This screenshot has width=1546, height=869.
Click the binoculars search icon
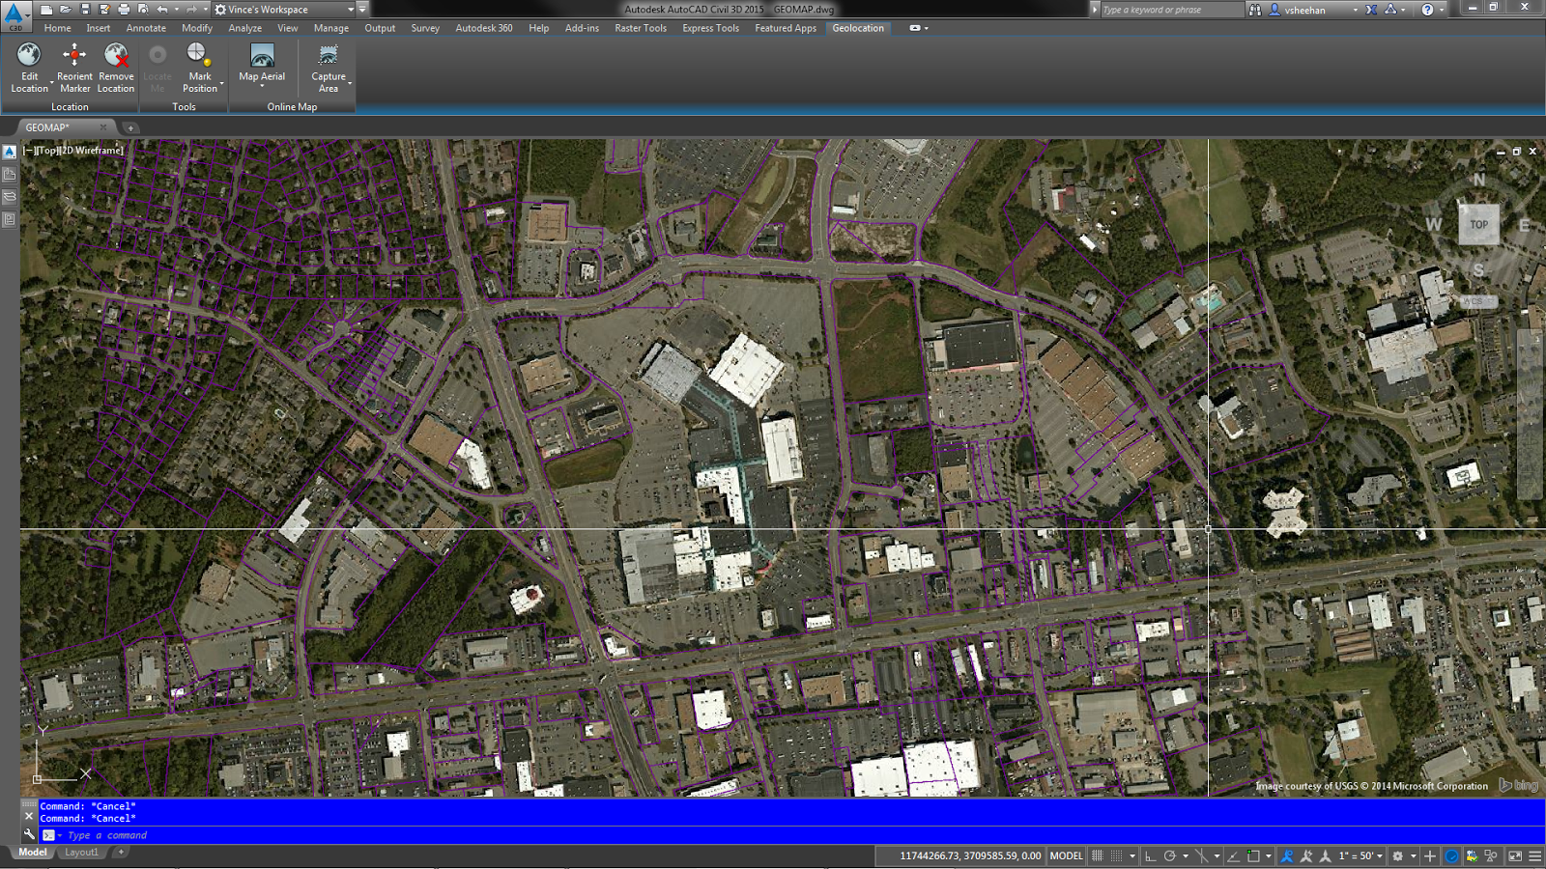point(1255,10)
